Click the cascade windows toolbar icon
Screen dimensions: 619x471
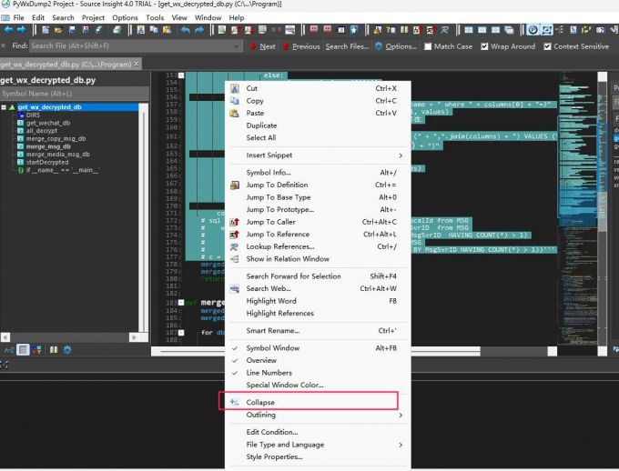pyautogui.click(x=509, y=30)
